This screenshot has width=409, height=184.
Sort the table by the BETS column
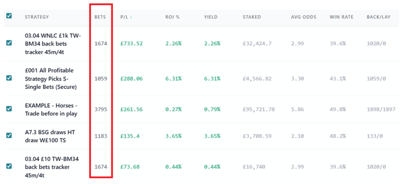(100, 17)
